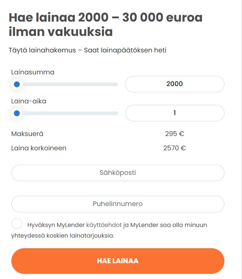The image size is (242, 279).
Task: Focus the loan period field showing 1
Action: (x=175, y=113)
